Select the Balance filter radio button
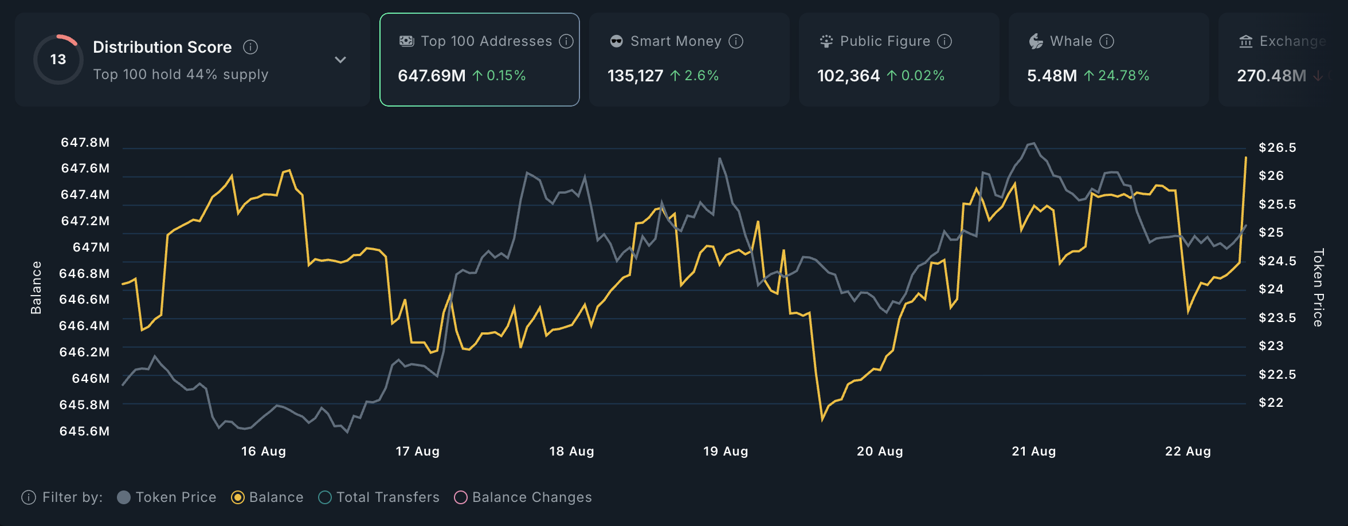This screenshot has width=1348, height=526. pos(238,497)
